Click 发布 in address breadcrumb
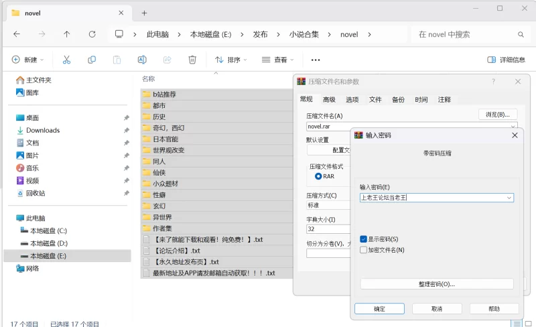 click(x=260, y=35)
